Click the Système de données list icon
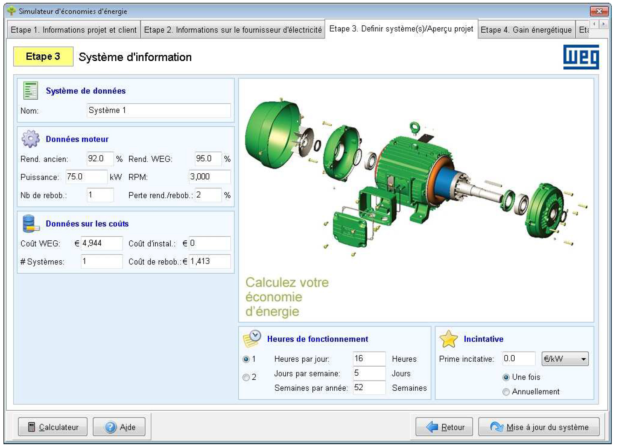The height and width of the screenshot is (448, 617). point(30,91)
